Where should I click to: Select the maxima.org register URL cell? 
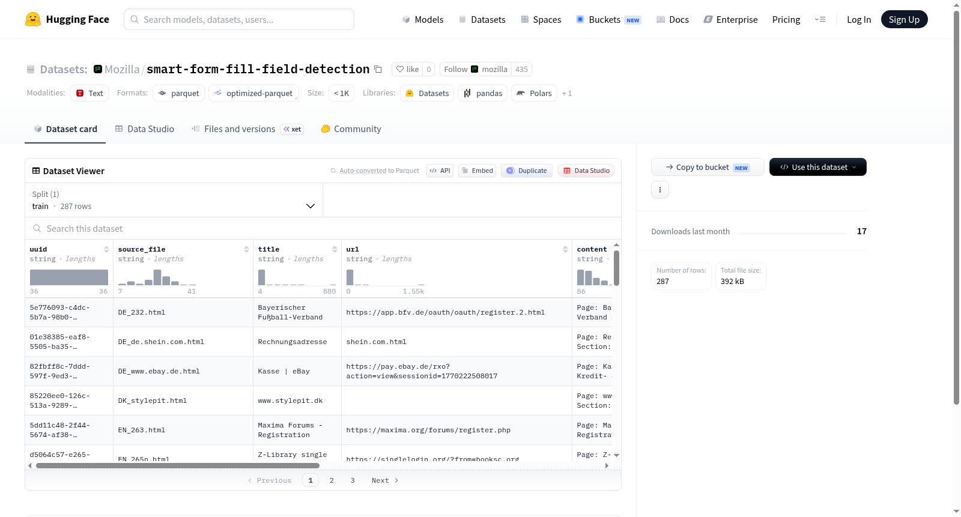tap(456, 430)
